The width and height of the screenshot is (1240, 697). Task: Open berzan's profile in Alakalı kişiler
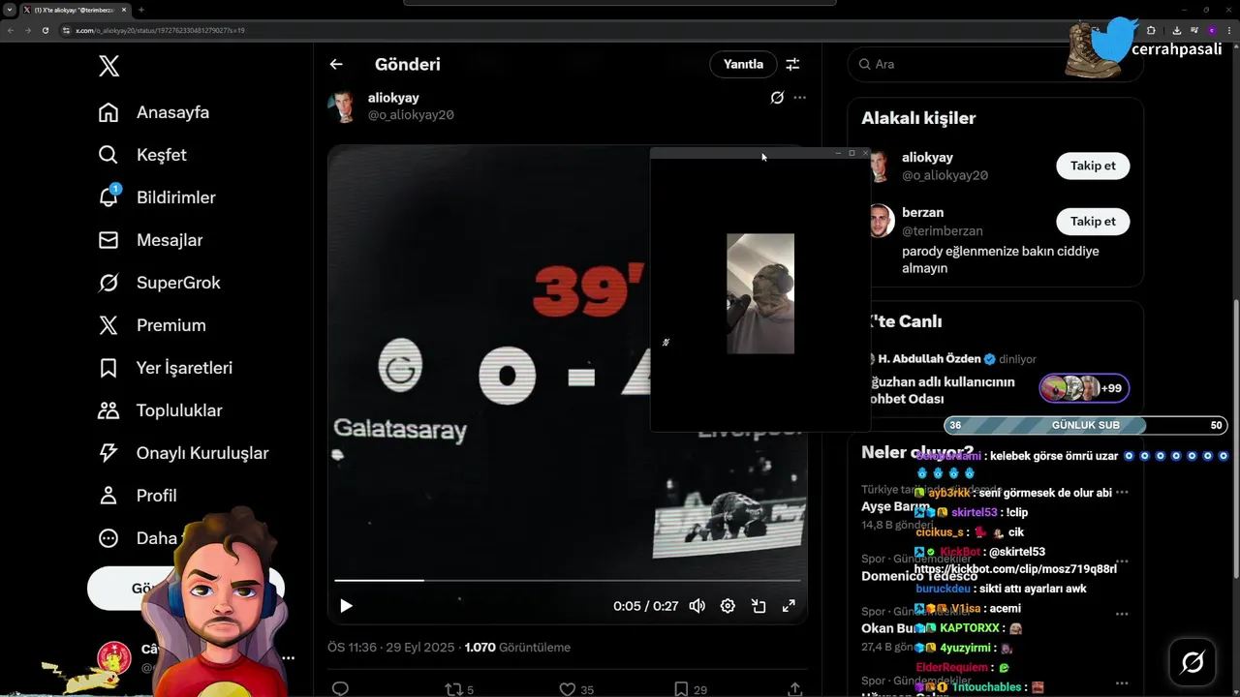click(x=922, y=213)
